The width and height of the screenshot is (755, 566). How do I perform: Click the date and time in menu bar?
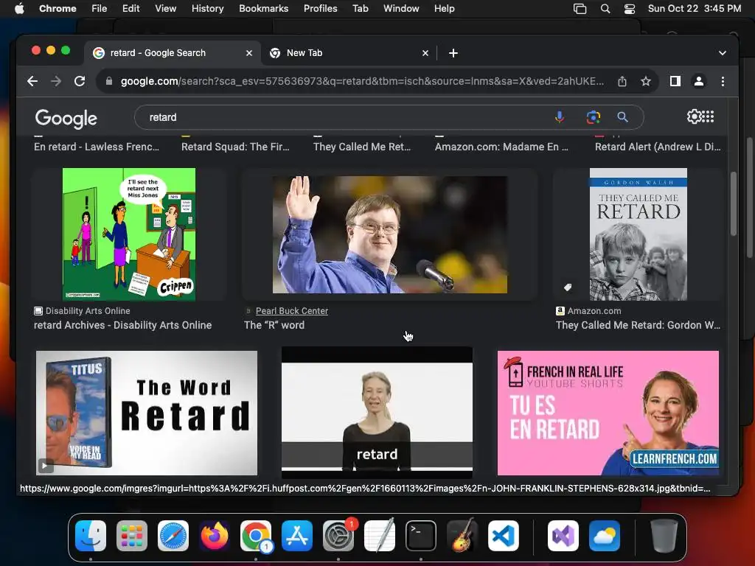(x=695, y=9)
